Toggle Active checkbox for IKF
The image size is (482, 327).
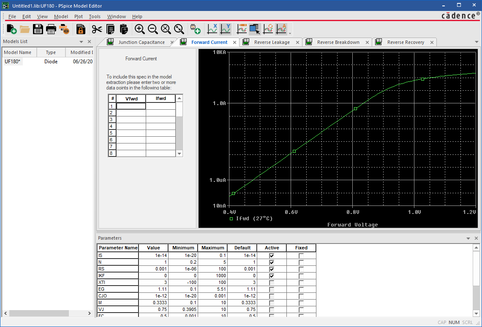[x=272, y=276]
